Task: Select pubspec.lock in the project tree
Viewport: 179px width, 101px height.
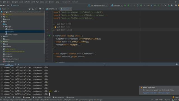Action: click(x=9, y=61)
